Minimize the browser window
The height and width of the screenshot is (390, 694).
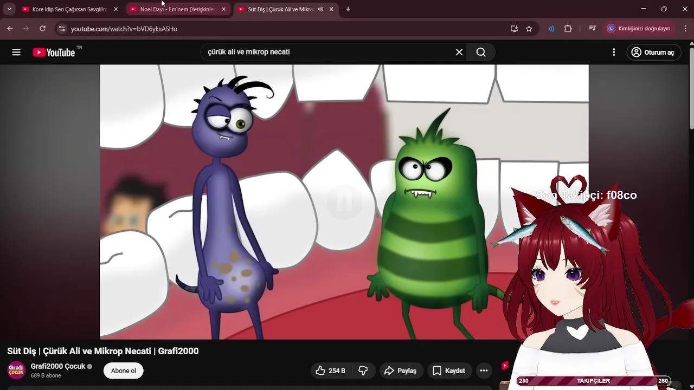pyautogui.click(x=644, y=9)
